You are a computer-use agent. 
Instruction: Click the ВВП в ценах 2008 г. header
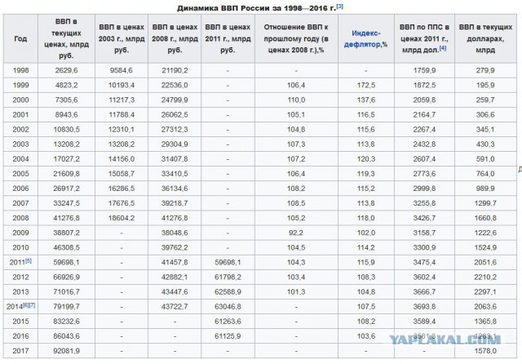pyautogui.click(x=175, y=38)
